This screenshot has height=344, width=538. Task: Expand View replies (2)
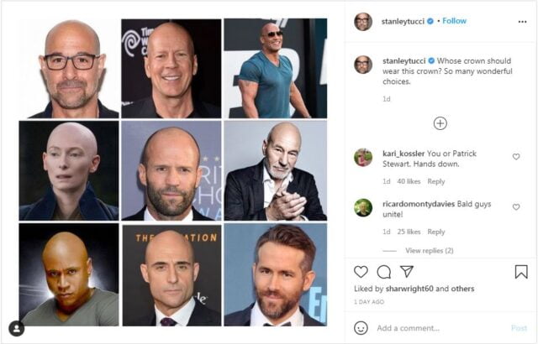(430, 250)
